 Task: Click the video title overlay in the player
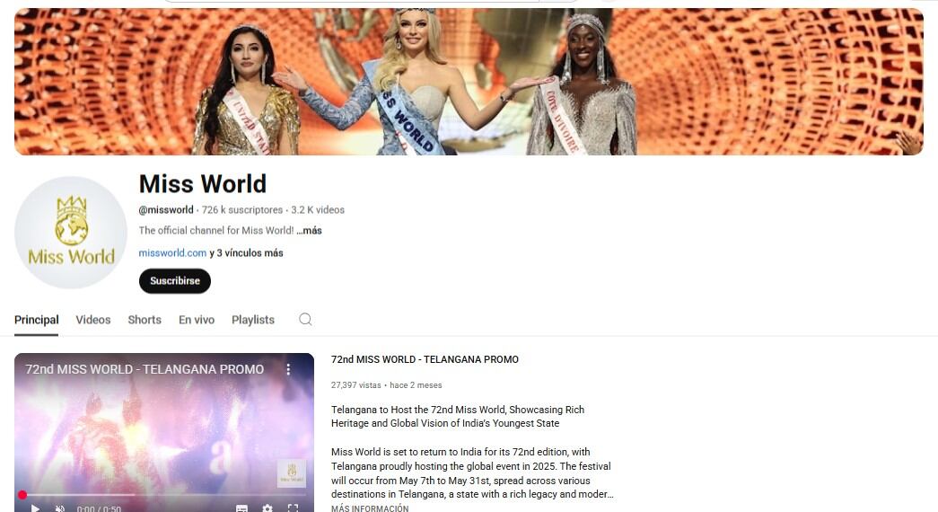point(145,369)
